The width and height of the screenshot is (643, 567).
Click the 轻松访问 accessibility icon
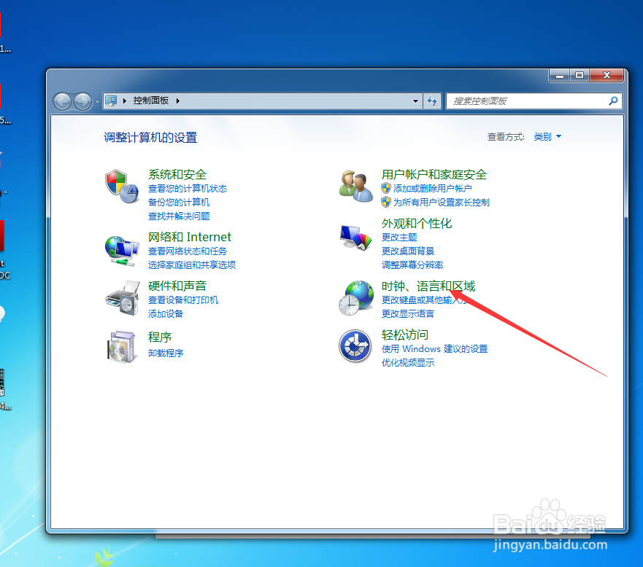[x=355, y=346]
